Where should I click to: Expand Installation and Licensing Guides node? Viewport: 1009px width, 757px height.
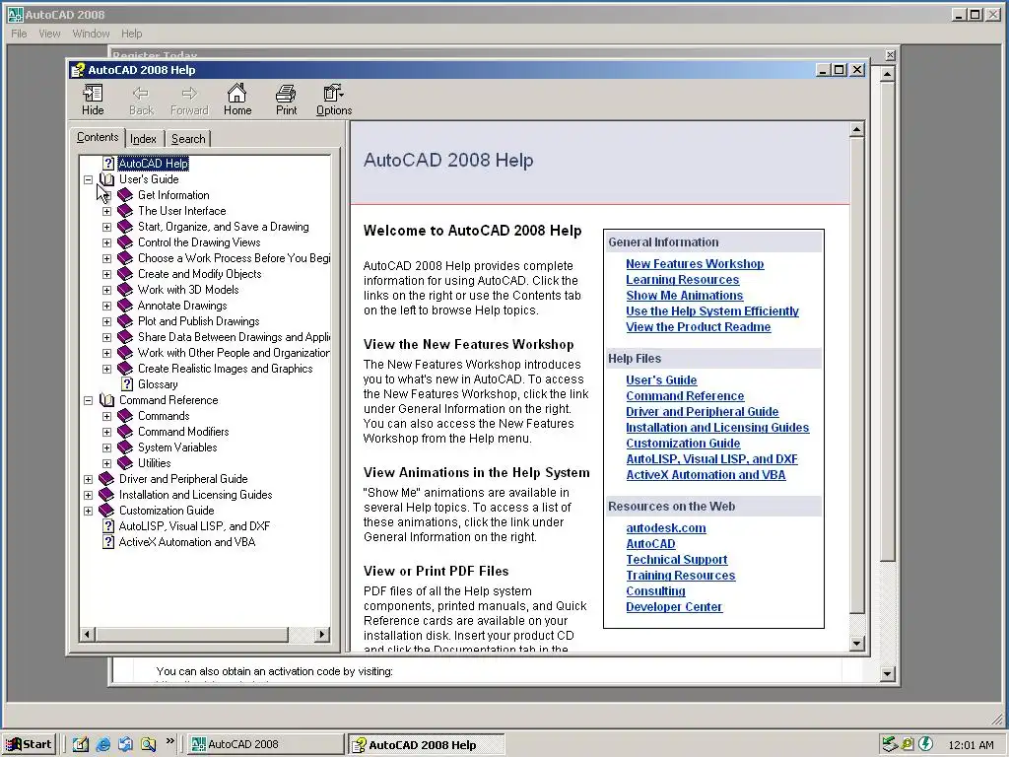(88, 495)
